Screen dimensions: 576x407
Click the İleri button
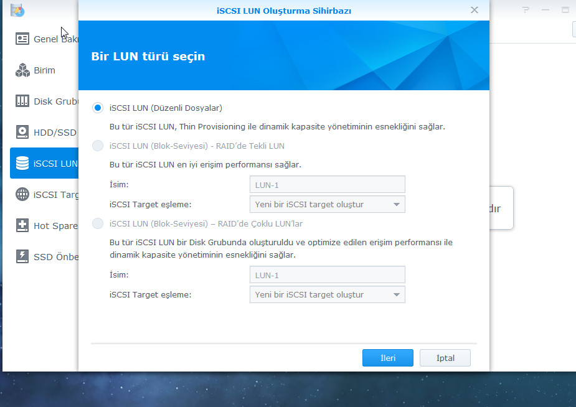point(387,358)
